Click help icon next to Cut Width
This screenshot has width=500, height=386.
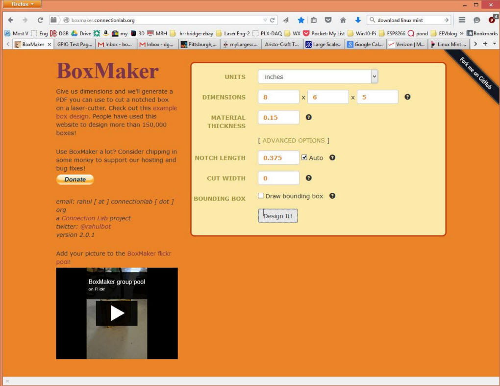308,178
